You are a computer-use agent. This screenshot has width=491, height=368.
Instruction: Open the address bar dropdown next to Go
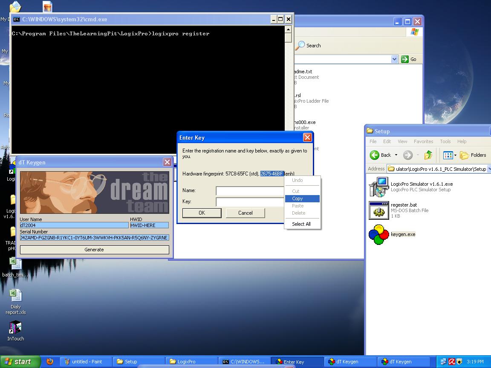click(394, 59)
